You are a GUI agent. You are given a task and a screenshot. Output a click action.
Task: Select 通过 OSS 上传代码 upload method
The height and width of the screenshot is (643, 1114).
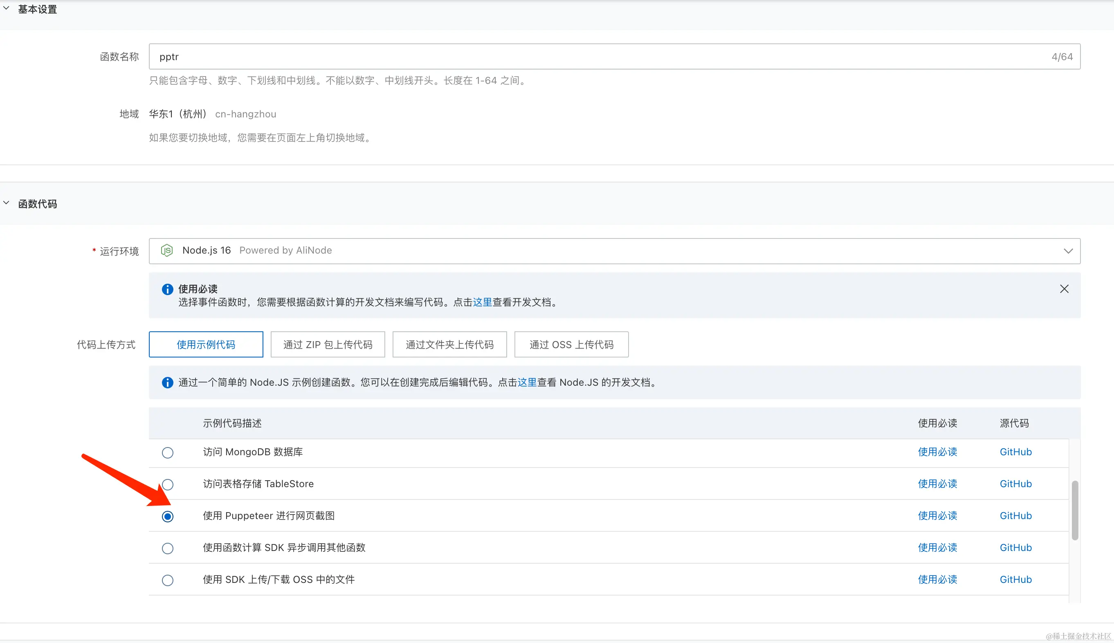(571, 344)
